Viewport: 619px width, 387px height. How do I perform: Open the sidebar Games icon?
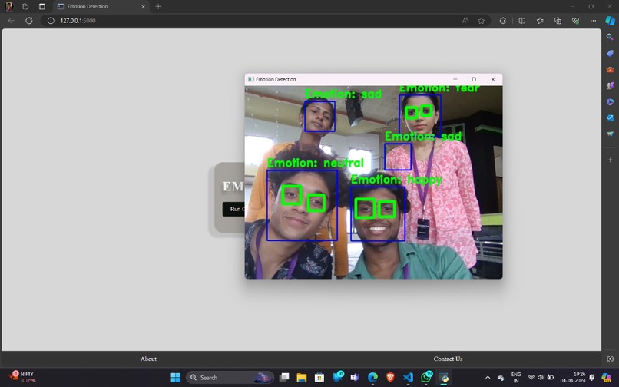point(610,86)
